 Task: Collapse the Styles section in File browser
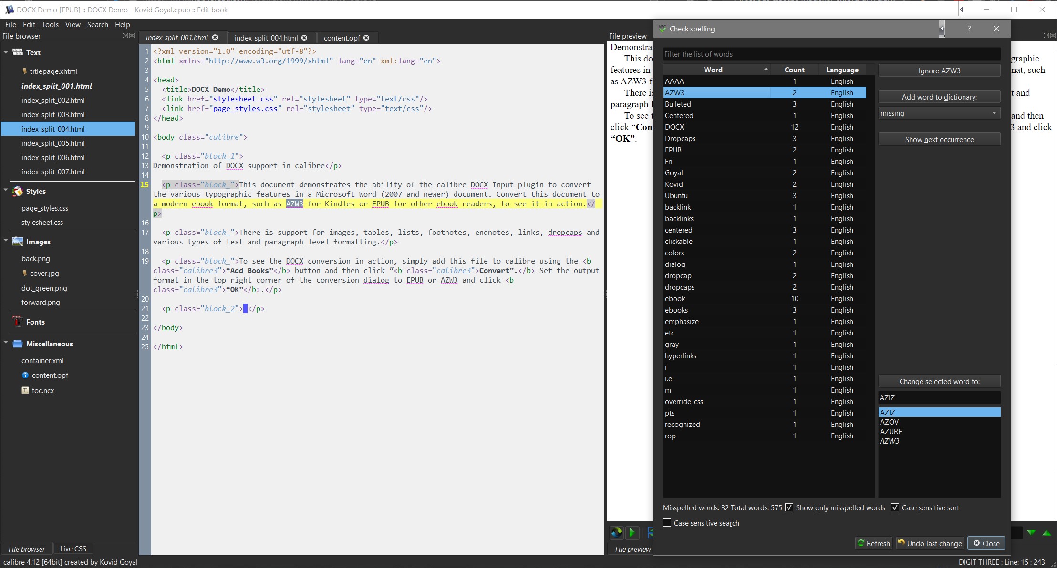(6, 190)
